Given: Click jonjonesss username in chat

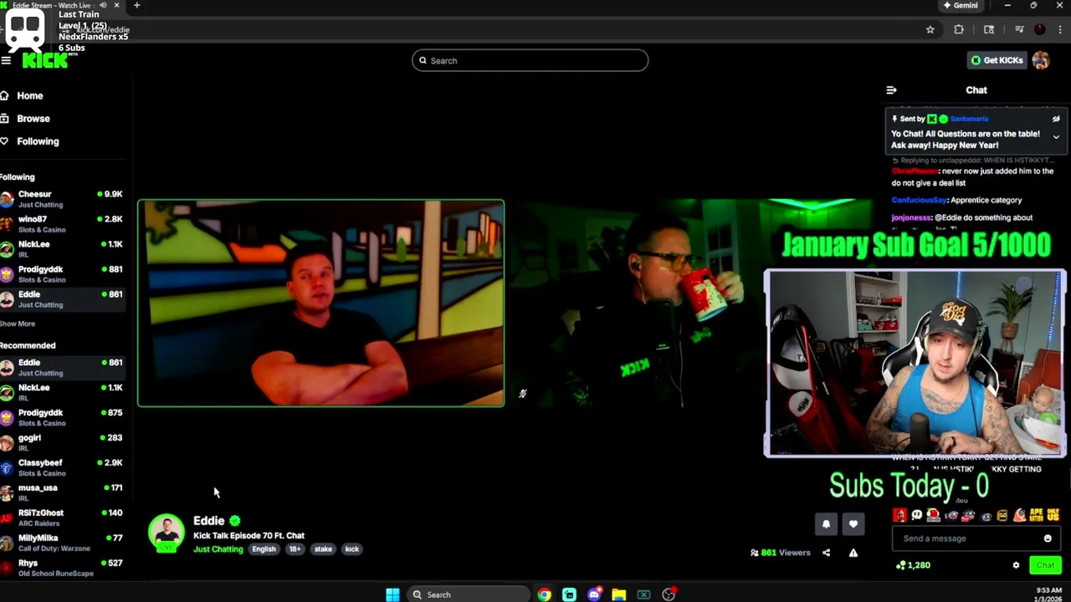Looking at the screenshot, I should click(911, 218).
